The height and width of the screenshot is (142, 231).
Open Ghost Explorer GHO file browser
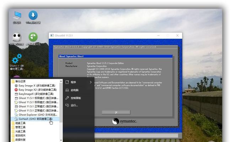[x=36, y=115]
